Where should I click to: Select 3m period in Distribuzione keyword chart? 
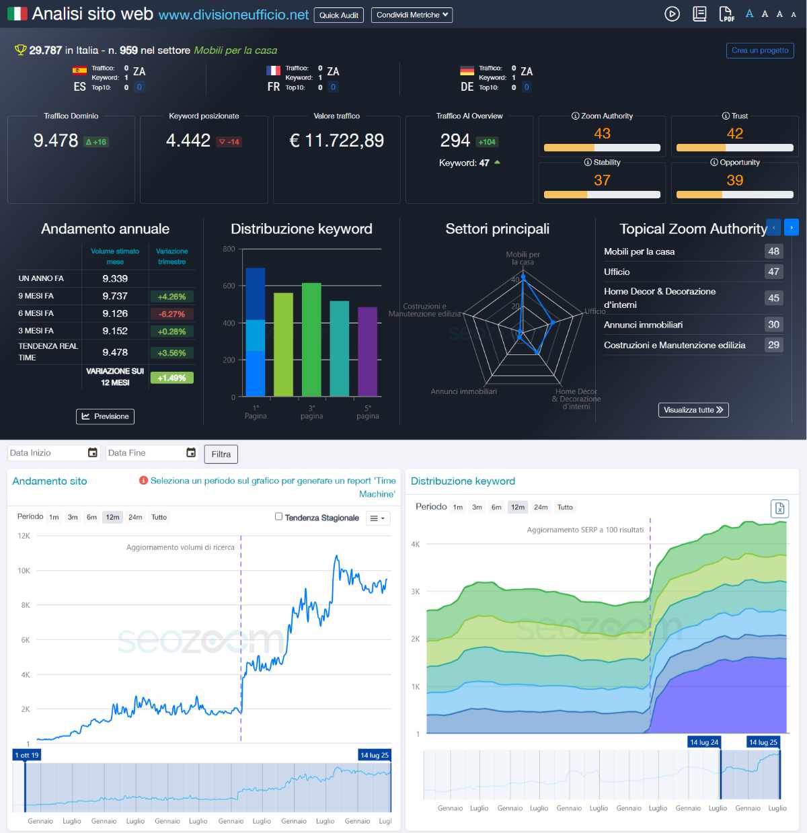tap(477, 508)
